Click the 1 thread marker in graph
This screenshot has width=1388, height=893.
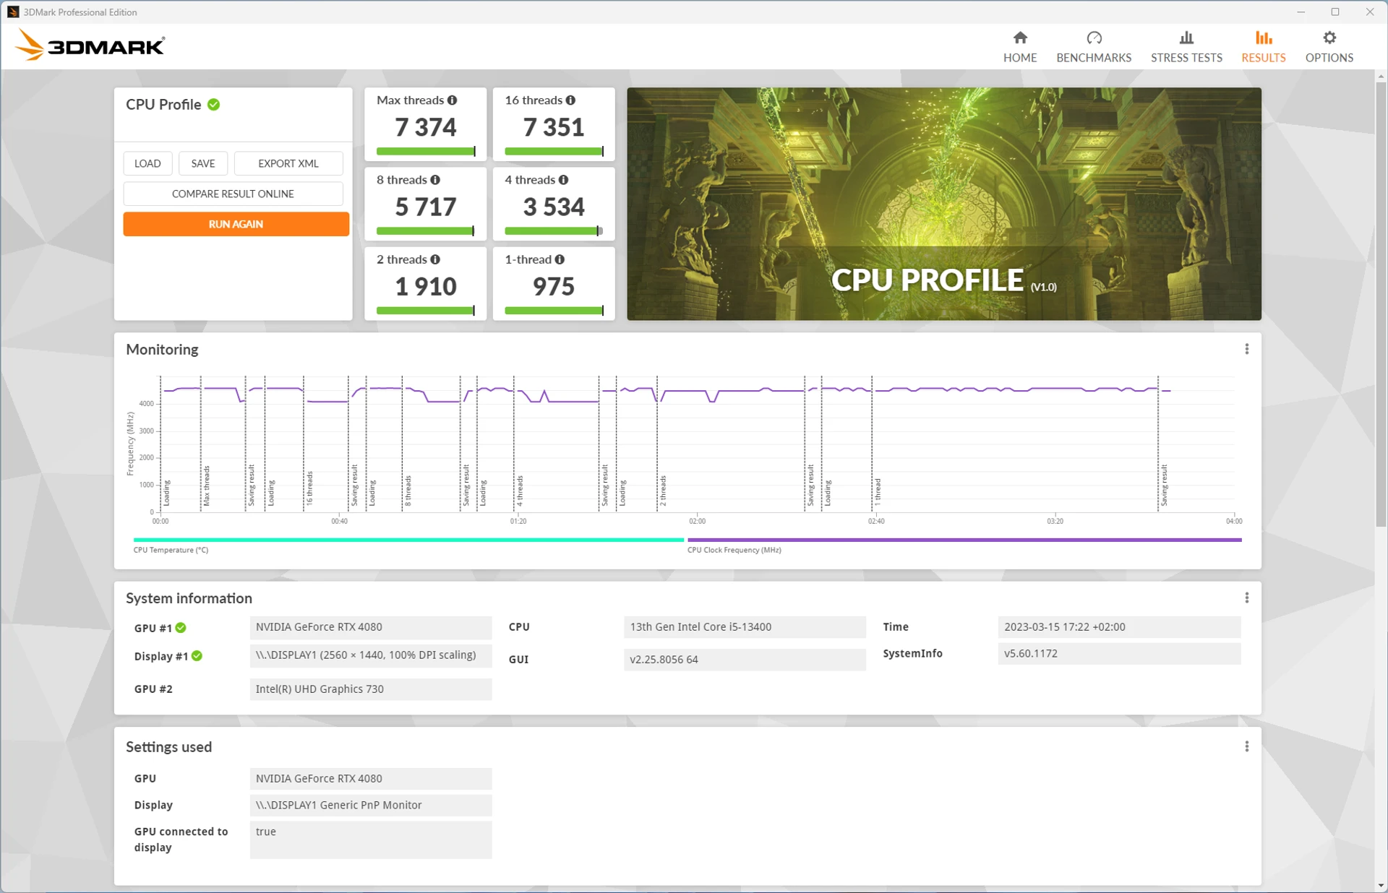(x=878, y=491)
